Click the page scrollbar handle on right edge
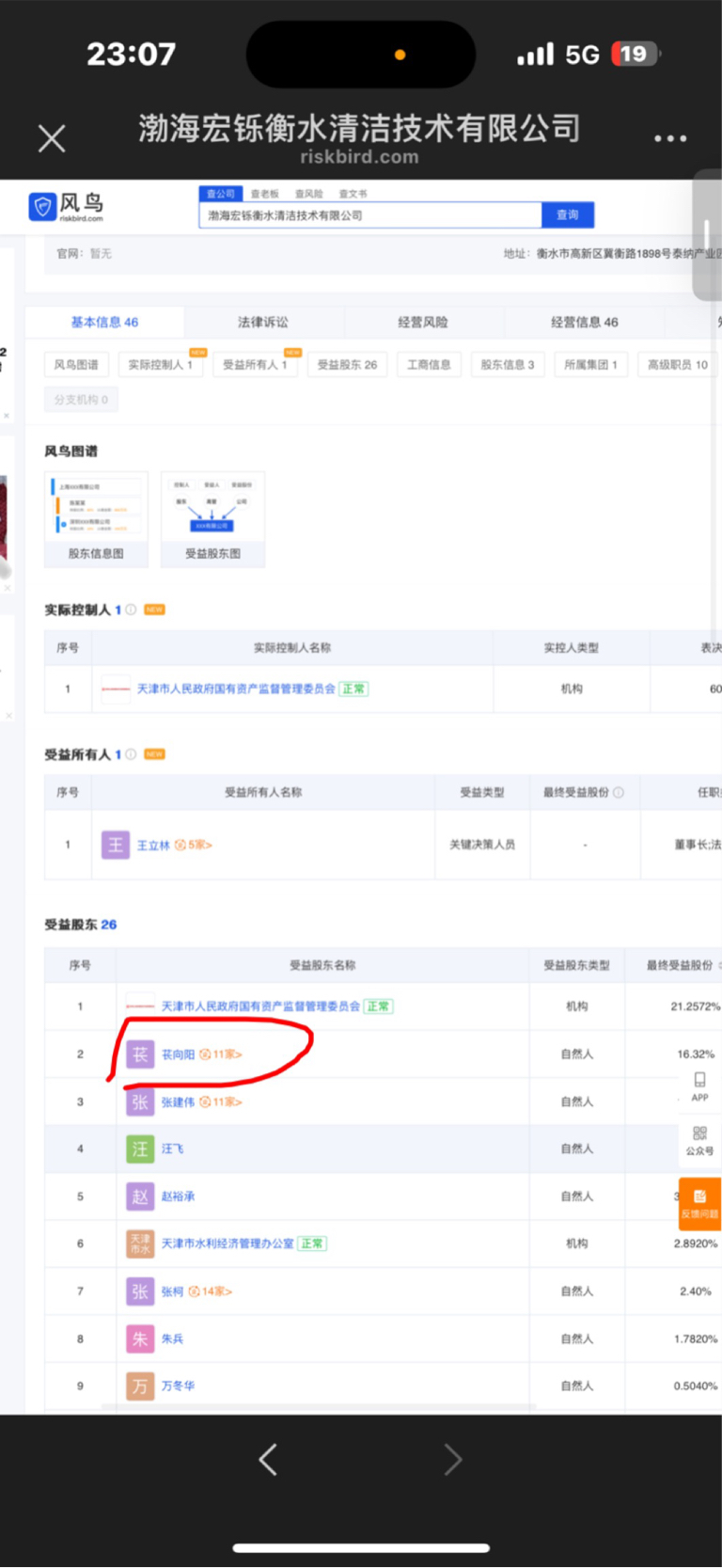 707,235
